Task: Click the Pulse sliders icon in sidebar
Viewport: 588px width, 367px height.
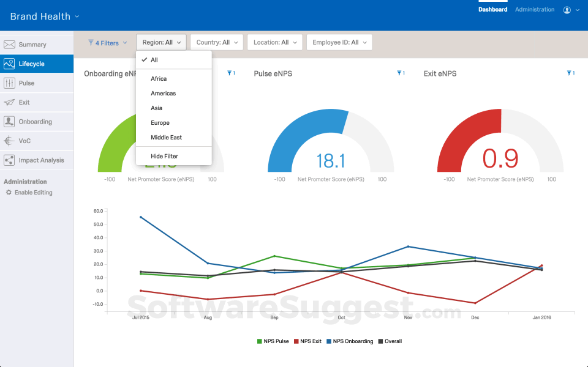Action: [9, 83]
